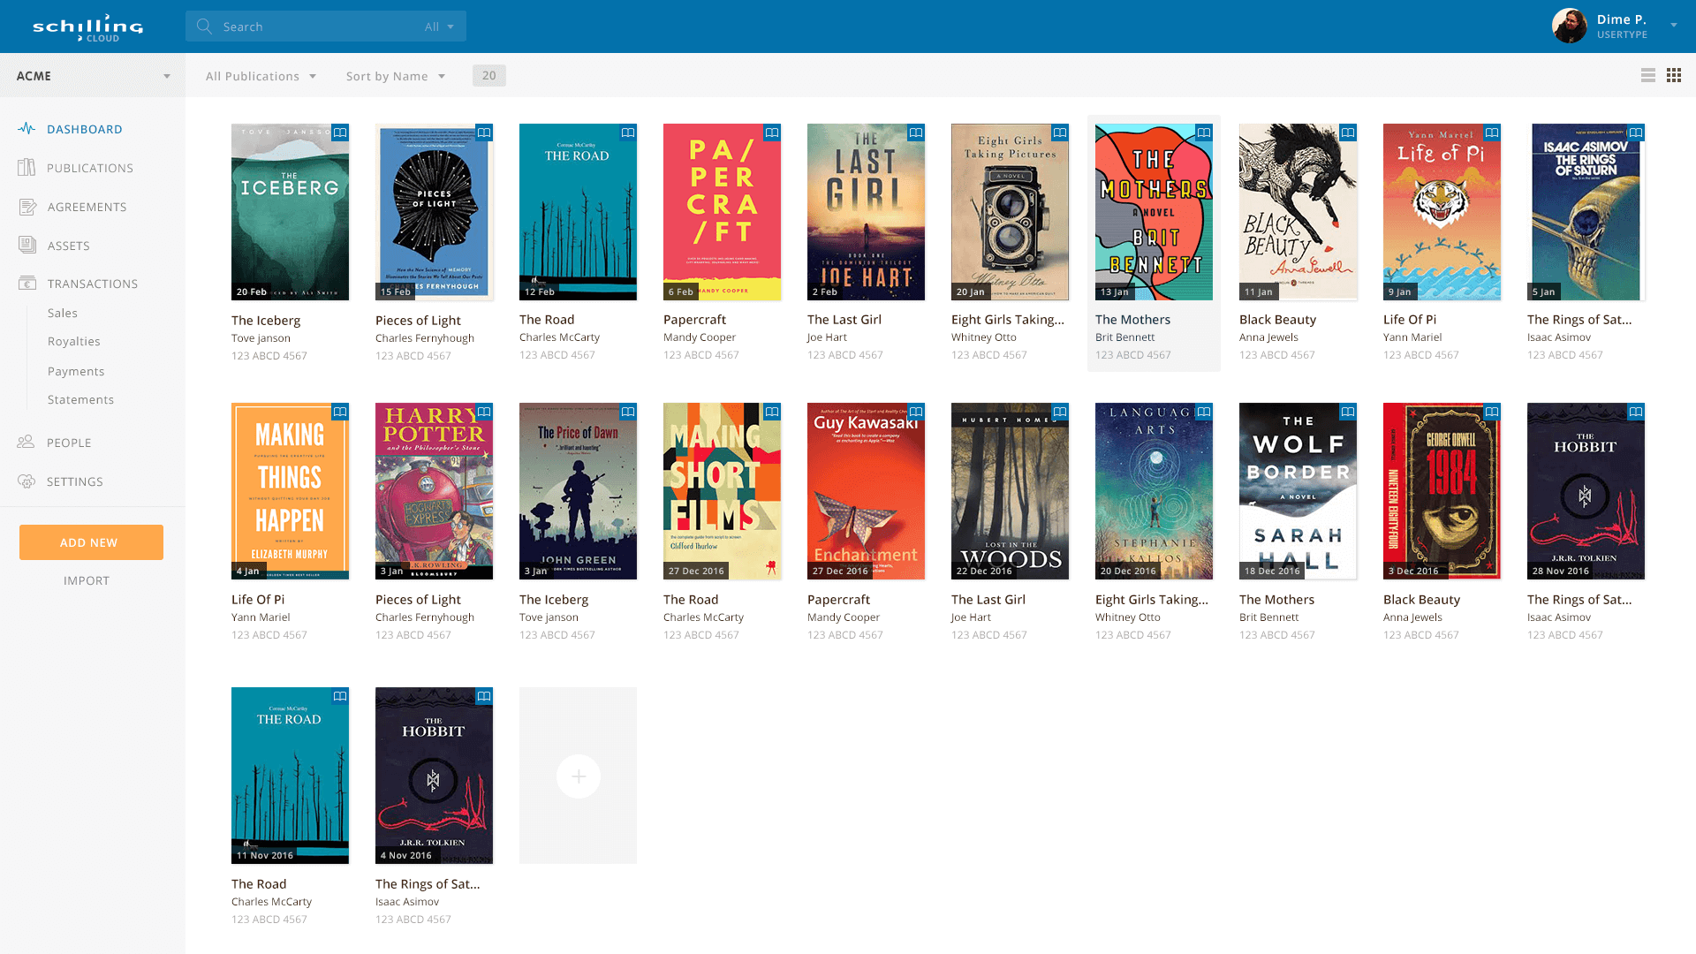The image size is (1696, 954).
Task: Click bookmark icon on The Iceberg 20 Feb cover
Action: 340,132
